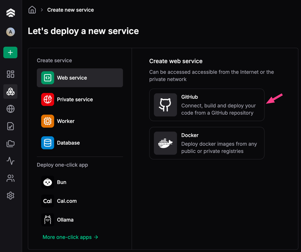Click the blue Database cylinder icon
The width and height of the screenshot is (301, 252).
click(48, 143)
